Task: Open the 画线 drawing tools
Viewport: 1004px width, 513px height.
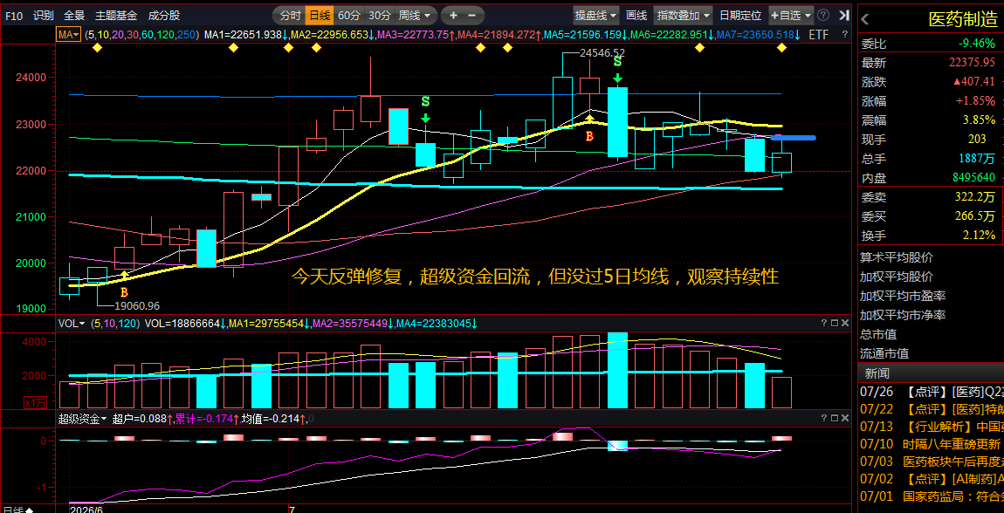Action: (x=636, y=15)
